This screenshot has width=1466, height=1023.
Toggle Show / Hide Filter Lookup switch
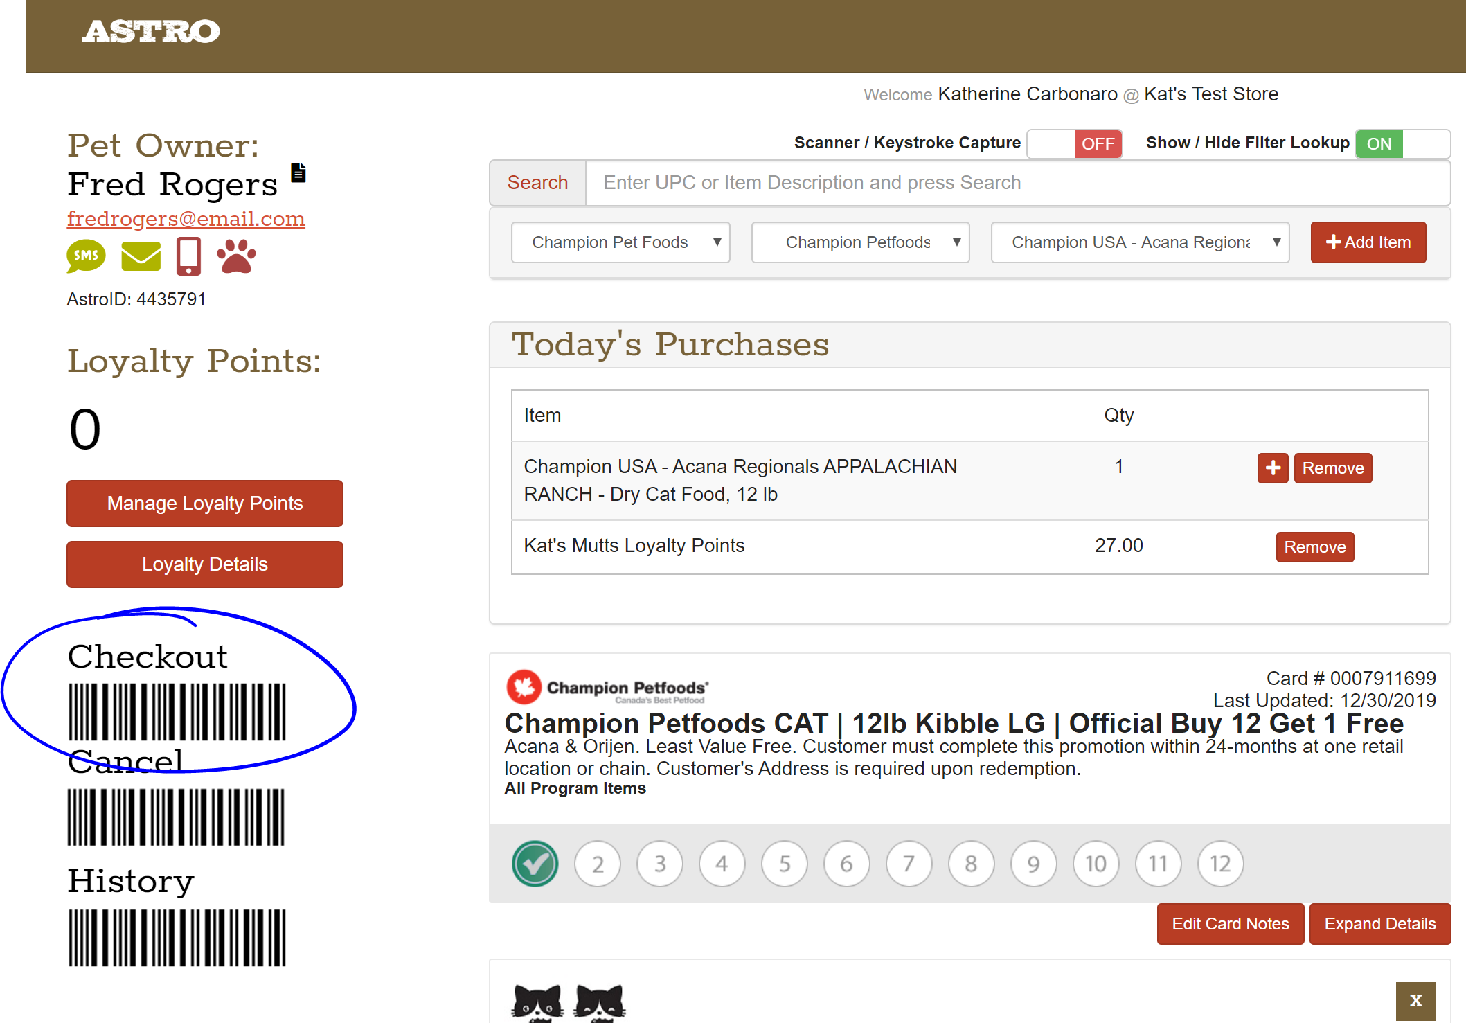point(1402,144)
